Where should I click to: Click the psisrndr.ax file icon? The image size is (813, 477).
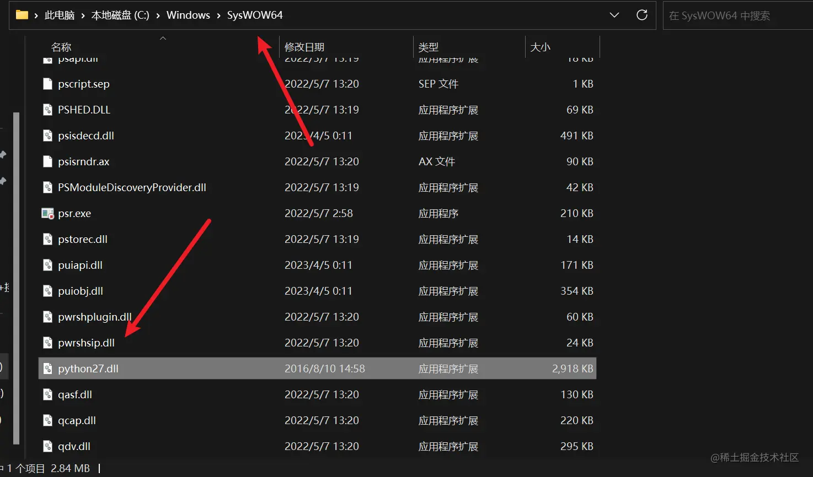tap(48, 161)
